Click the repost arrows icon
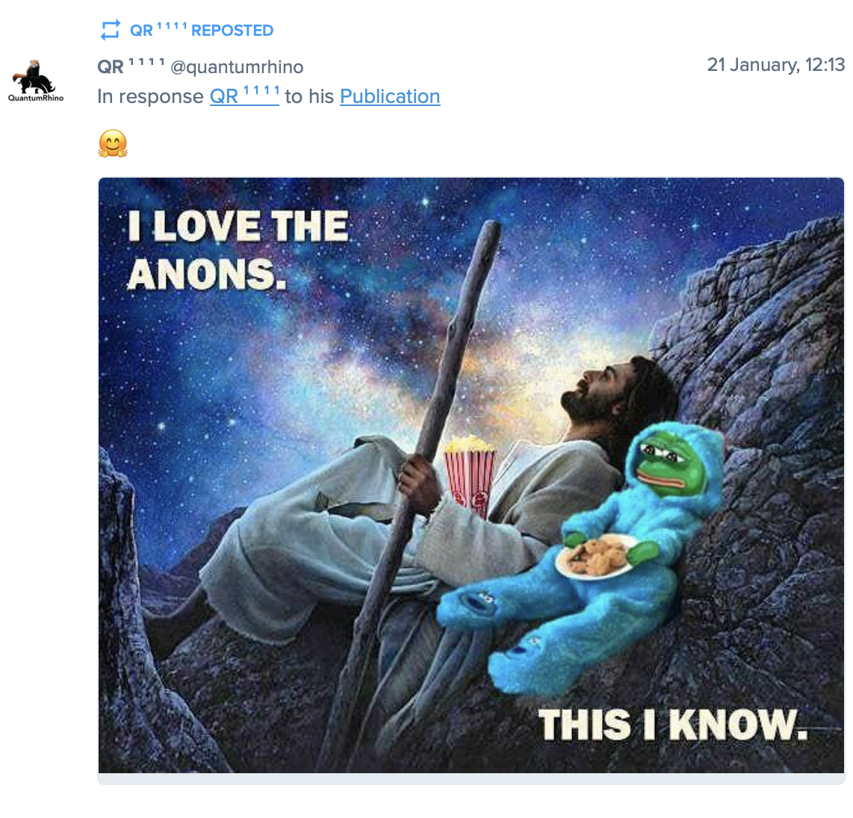Screen dimensions: 853x818 click(x=110, y=30)
